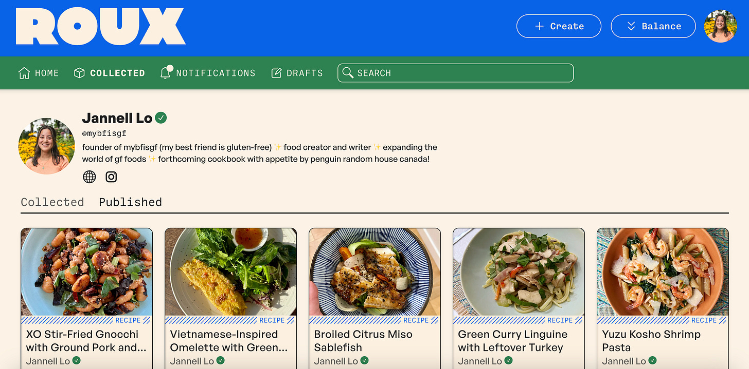Open the website globe icon
Viewport: 749px width, 369px height.
coord(90,177)
